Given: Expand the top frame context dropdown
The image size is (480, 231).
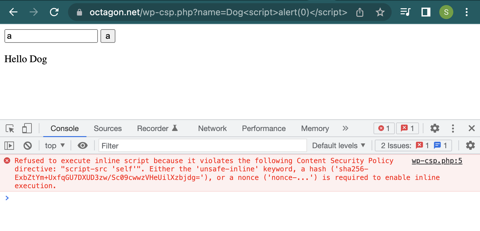Looking at the screenshot, I should 54,145.
